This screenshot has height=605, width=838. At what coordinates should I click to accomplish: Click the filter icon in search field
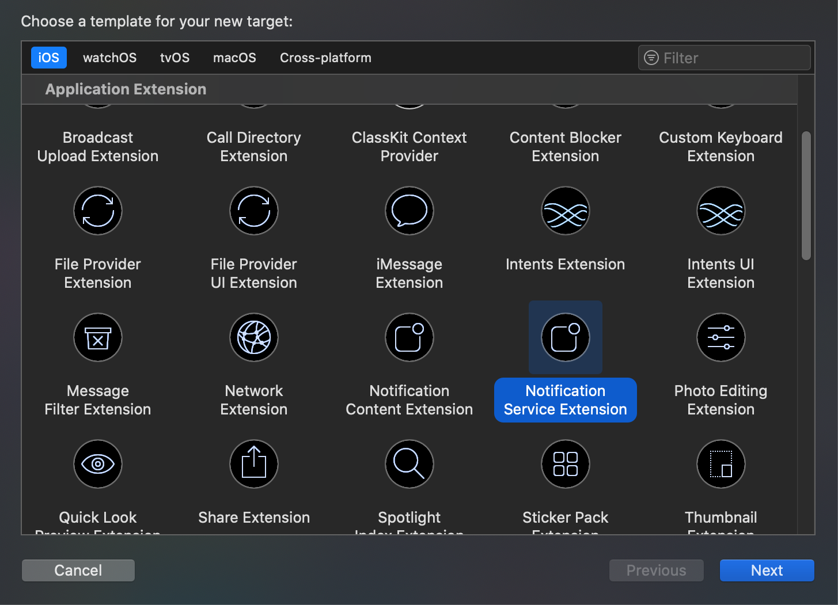pyautogui.click(x=651, y=58)
